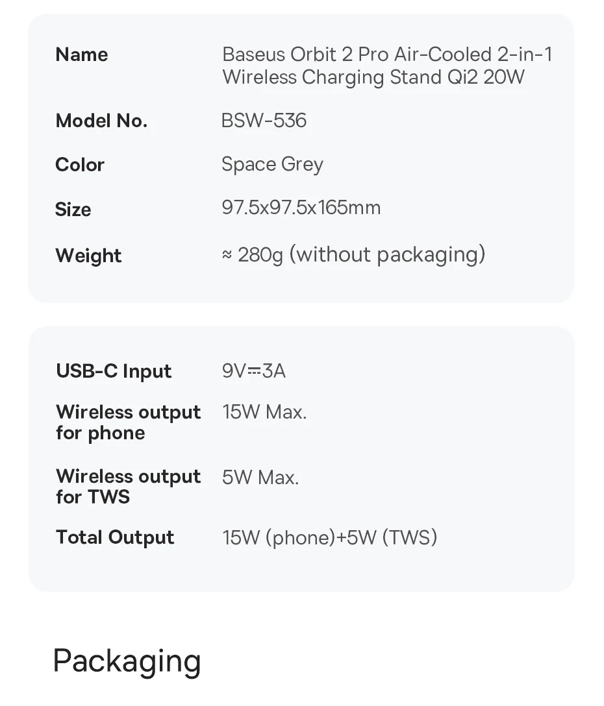Click the "(without packaging)" note
This screenshot has height=706, width=604.
387,254
